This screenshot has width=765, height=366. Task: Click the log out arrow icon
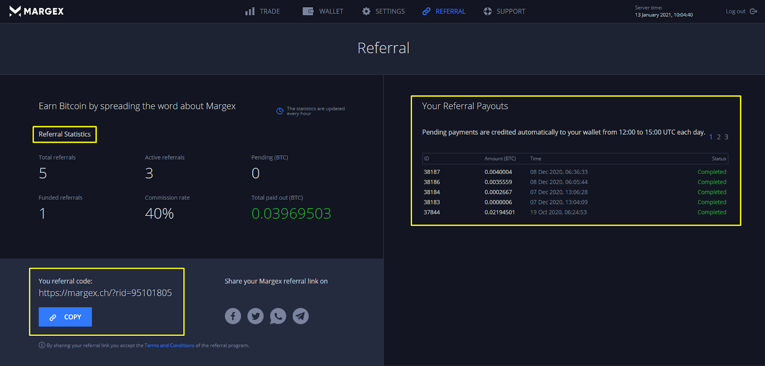click(x=754, y=11)
